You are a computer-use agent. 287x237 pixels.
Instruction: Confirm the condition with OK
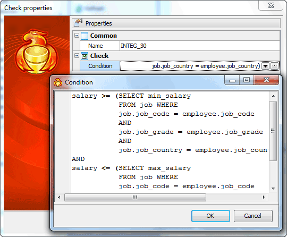210,216
